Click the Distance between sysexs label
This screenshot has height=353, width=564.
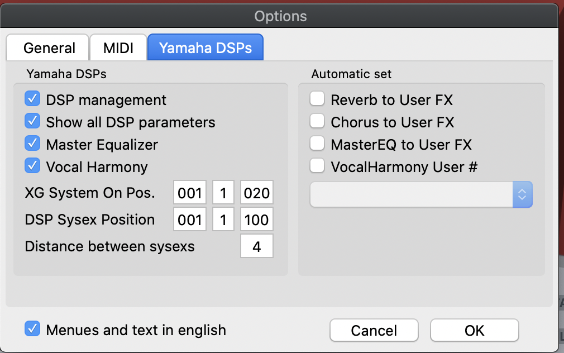click(109, 246)
